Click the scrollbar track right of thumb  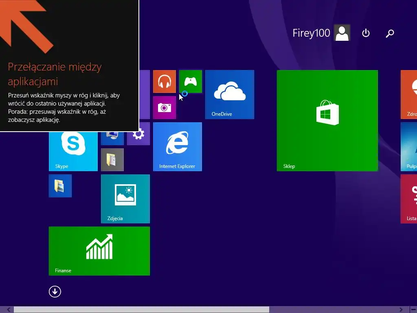click(334, 310)
